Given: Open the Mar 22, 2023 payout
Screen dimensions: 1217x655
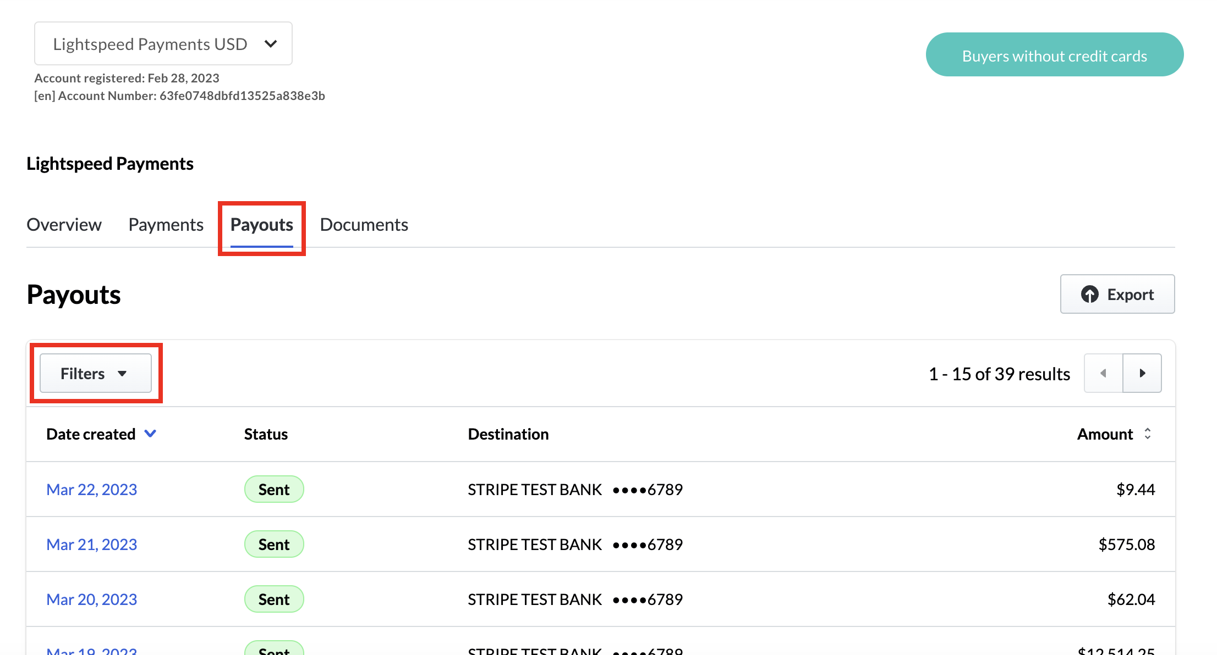Looking at the screenshot, I should pos(91,490).
